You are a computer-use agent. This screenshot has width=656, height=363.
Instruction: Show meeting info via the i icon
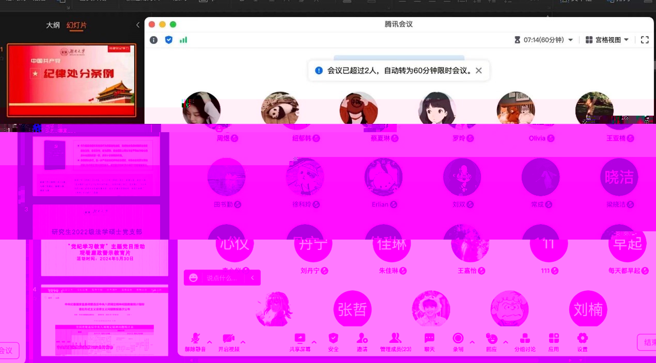point(153,40)
